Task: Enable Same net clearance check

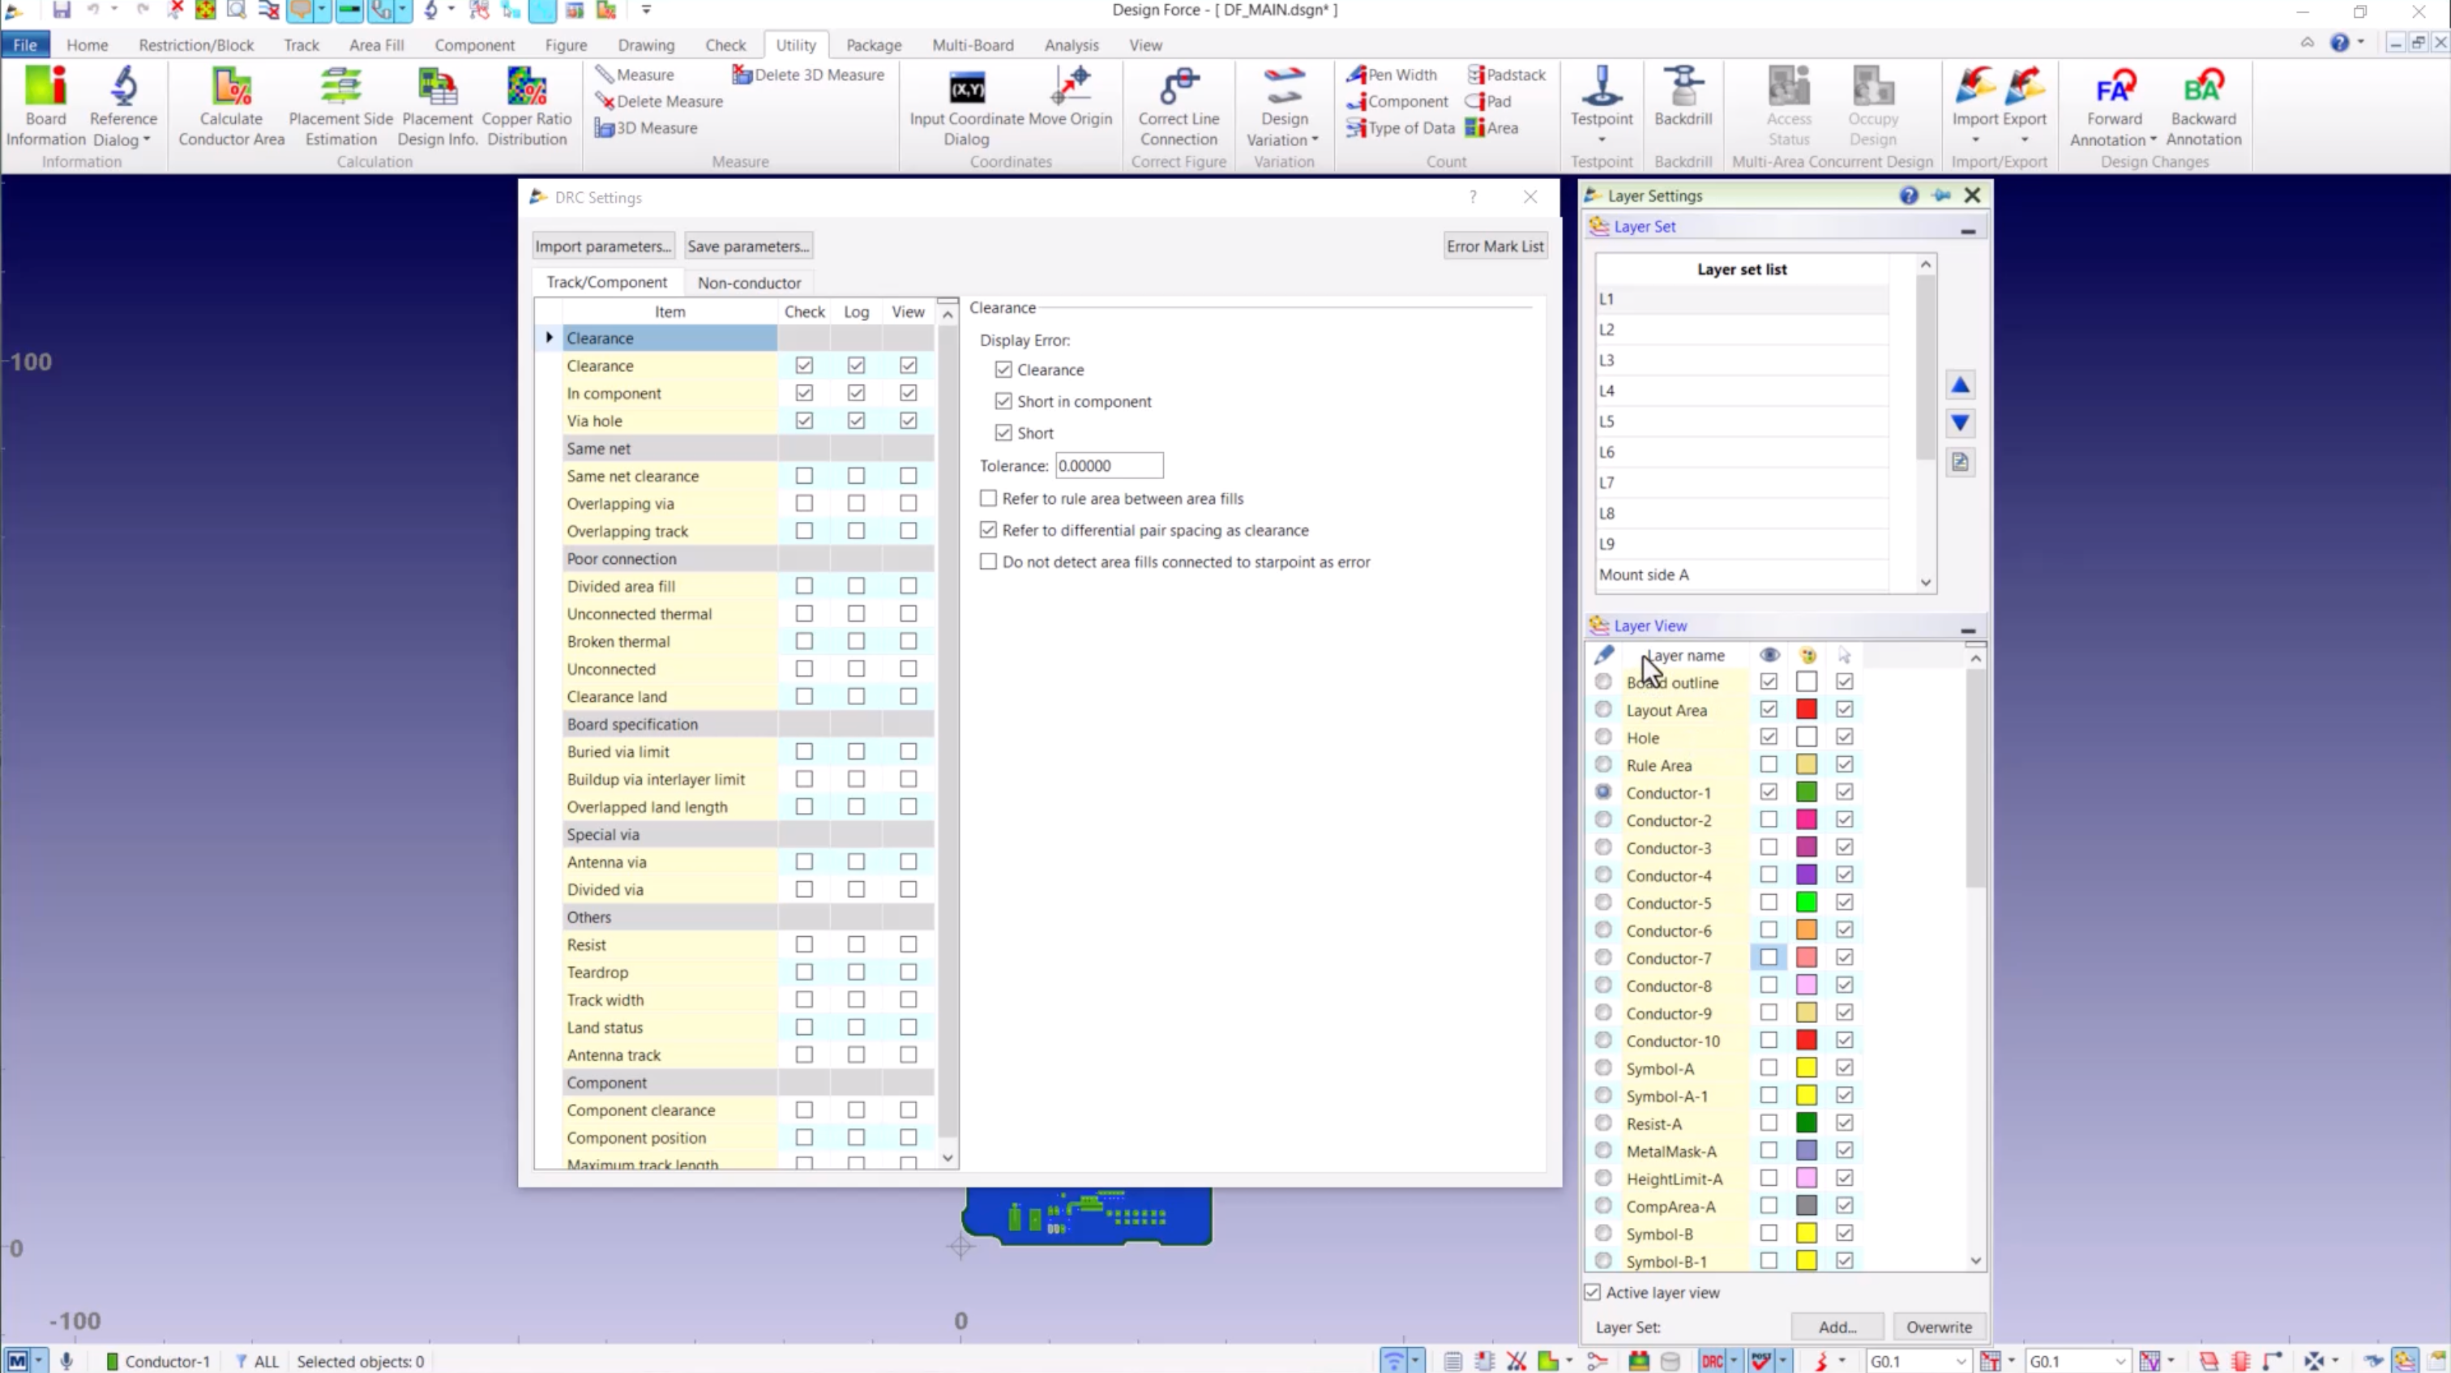Action: pyautogui.click(x=804, y=476)
